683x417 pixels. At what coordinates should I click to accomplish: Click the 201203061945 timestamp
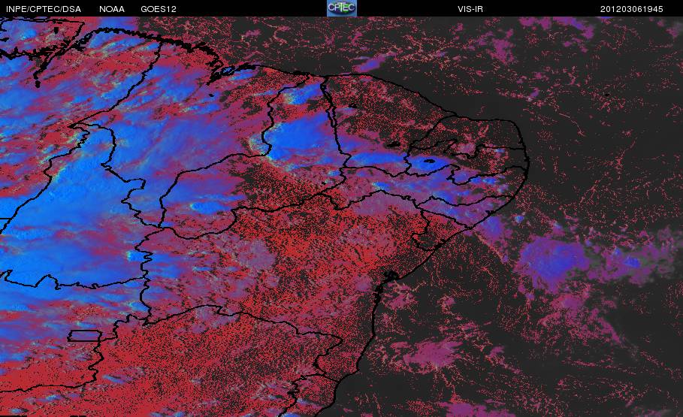(632, 9)
